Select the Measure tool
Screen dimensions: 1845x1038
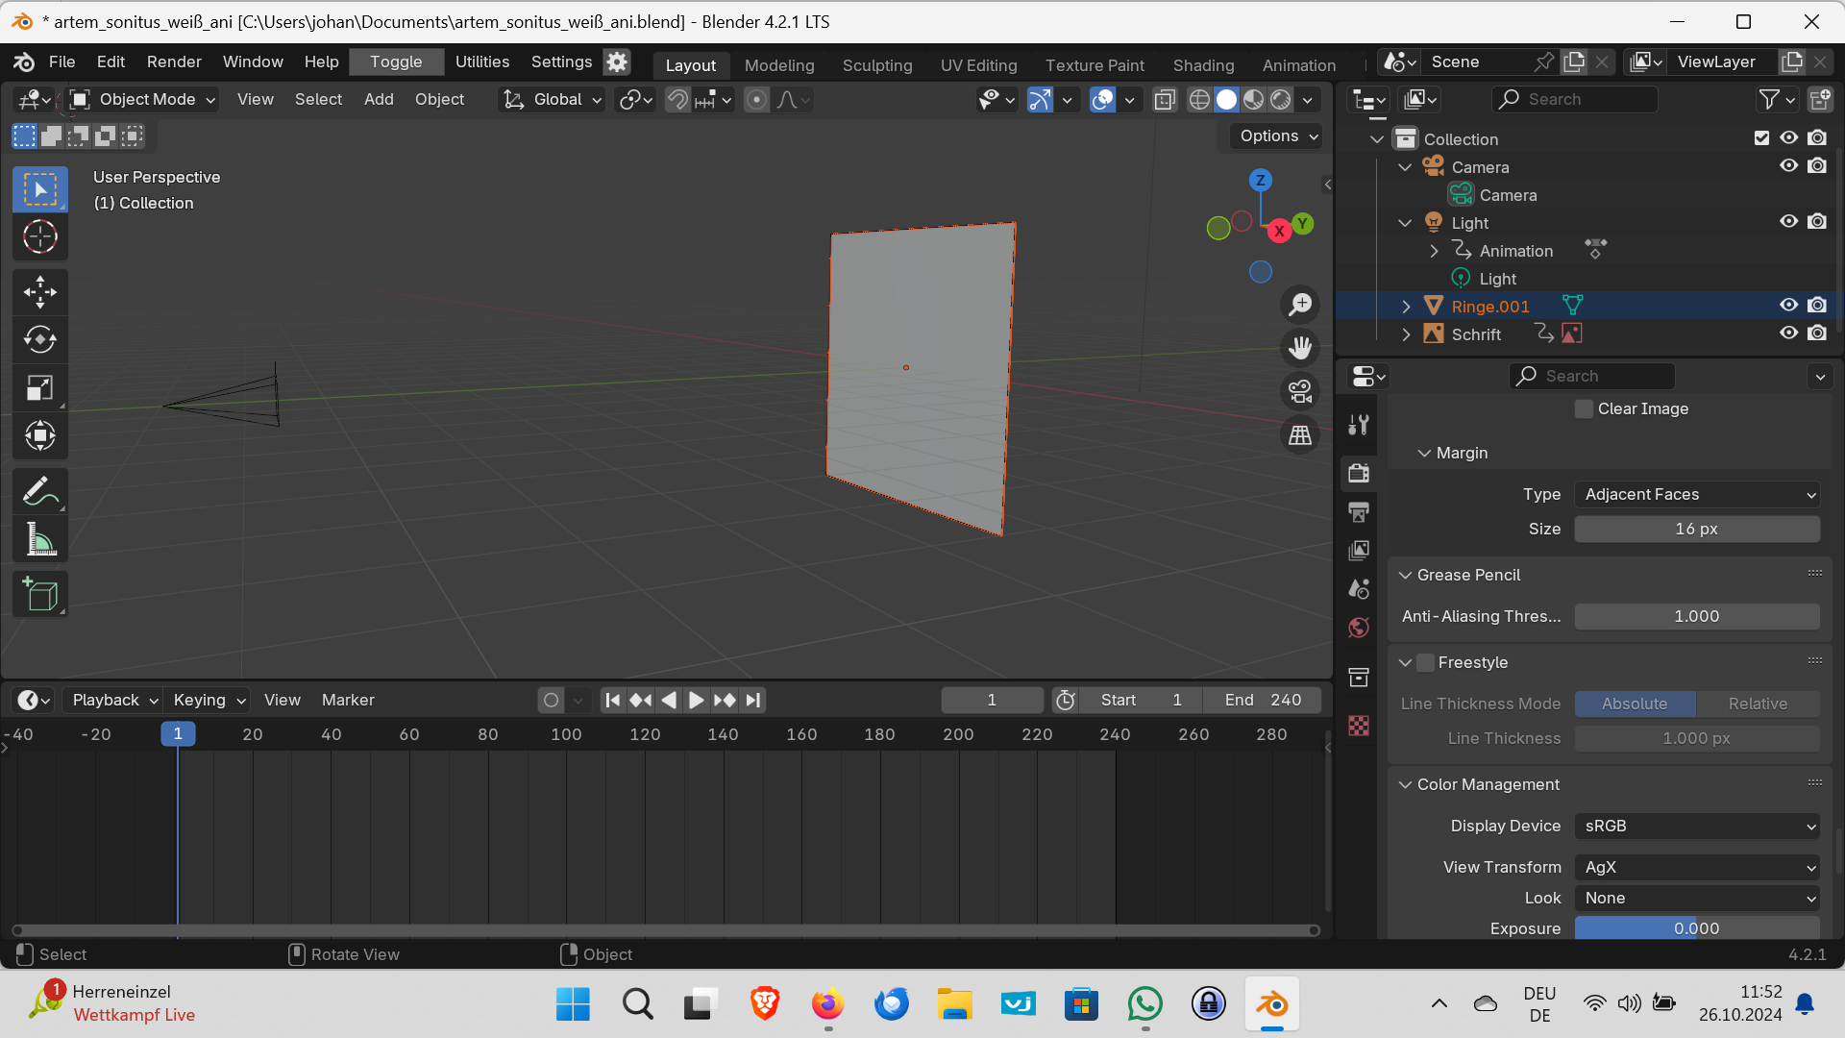[x=39, y=540]
